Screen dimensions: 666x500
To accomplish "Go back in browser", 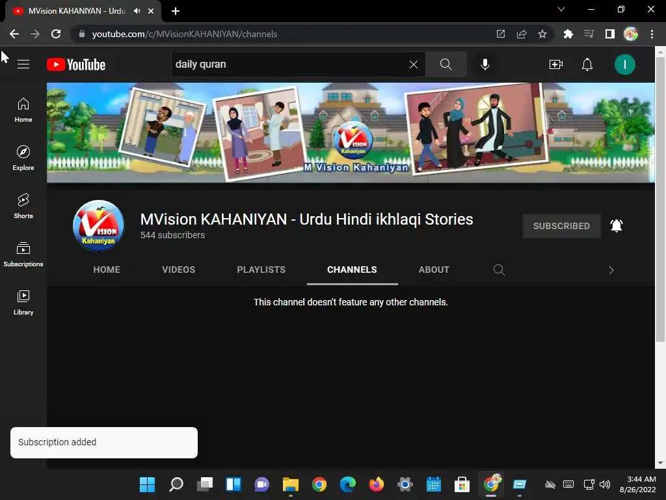I will 14,34.
